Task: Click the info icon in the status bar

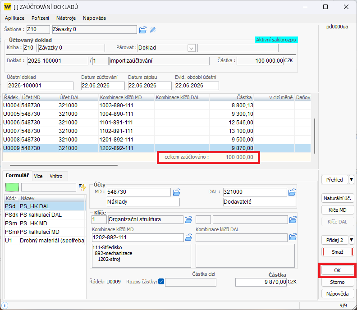Action: [5, 305]
